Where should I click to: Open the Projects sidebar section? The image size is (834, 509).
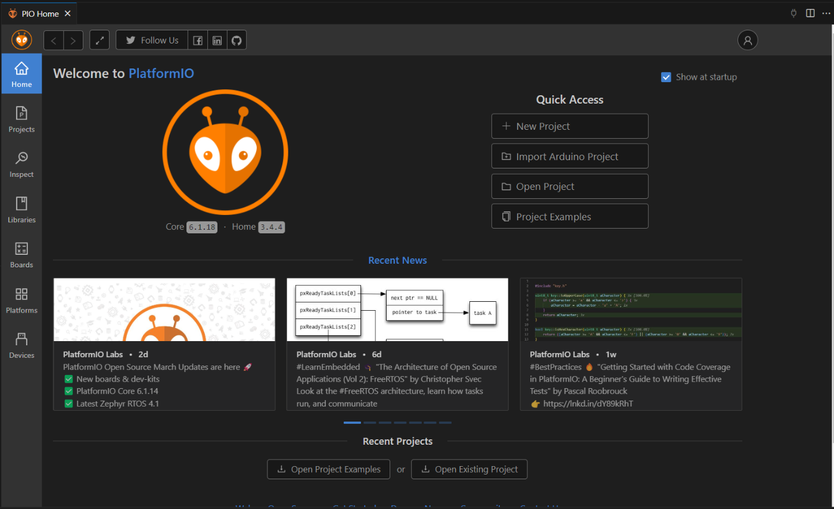(21, 119)
